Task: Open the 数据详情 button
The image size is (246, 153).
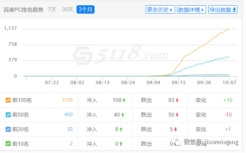Action: click(x=191, y=10)
